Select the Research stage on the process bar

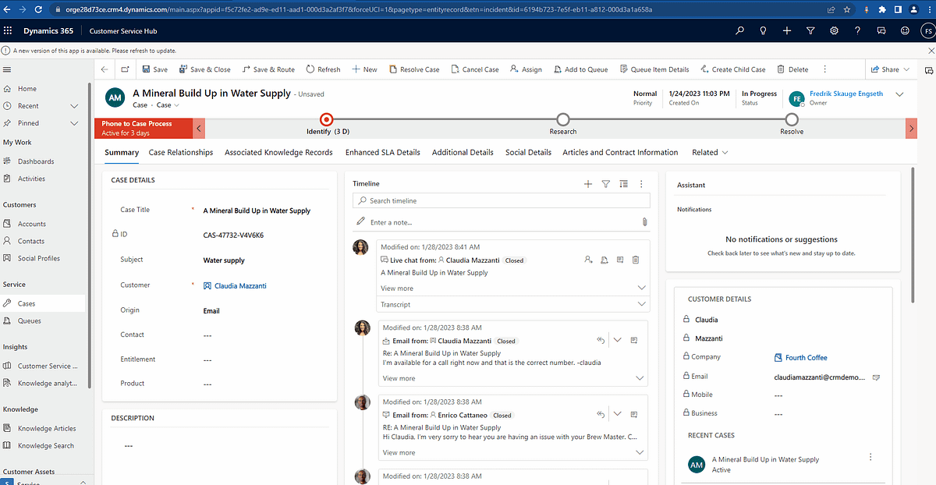[562, 120]
